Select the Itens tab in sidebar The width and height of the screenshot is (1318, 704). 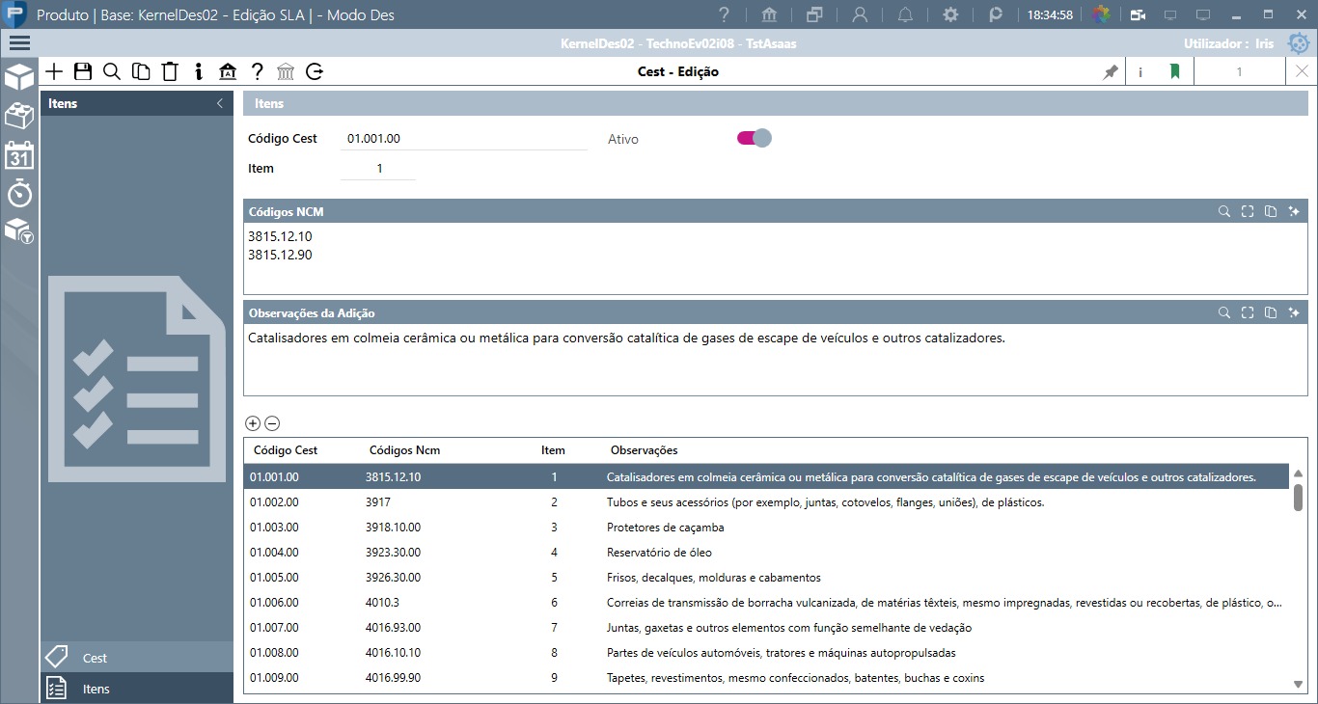pos(137,689)
